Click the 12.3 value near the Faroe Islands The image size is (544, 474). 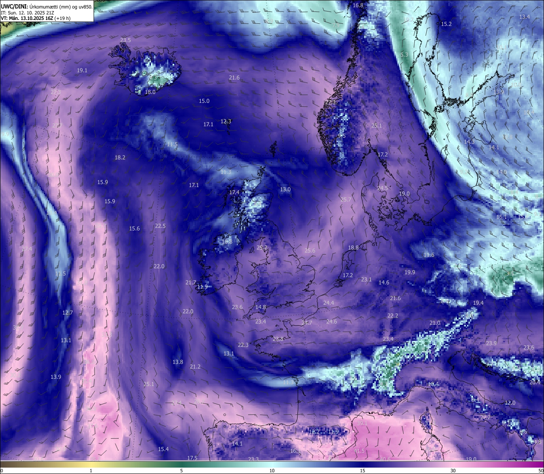[x=226, y=122]
